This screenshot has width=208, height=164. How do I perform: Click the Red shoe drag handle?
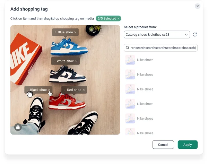coord(64,90)
